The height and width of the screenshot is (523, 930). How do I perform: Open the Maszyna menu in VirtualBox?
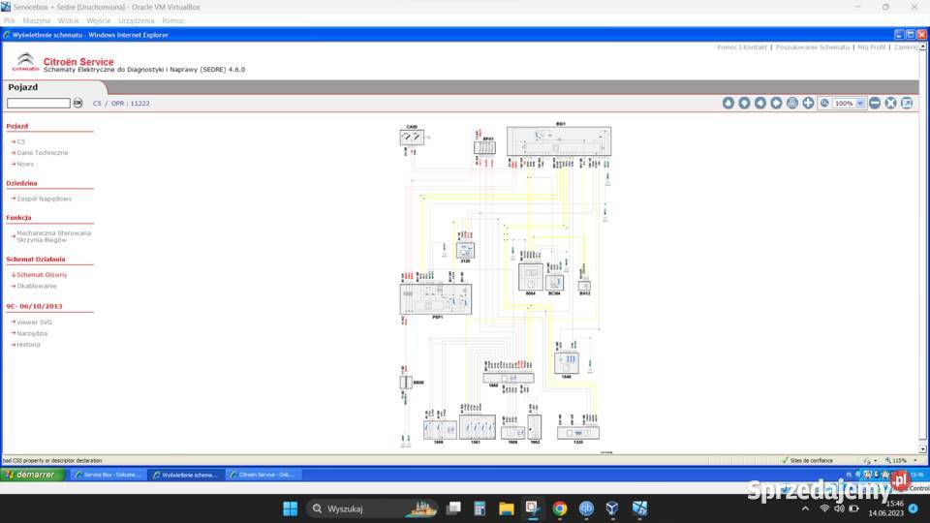(36, 19)
